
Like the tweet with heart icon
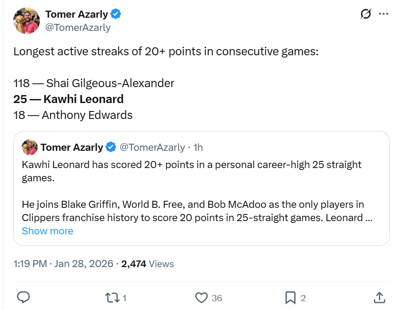click(x=202, y=298)
